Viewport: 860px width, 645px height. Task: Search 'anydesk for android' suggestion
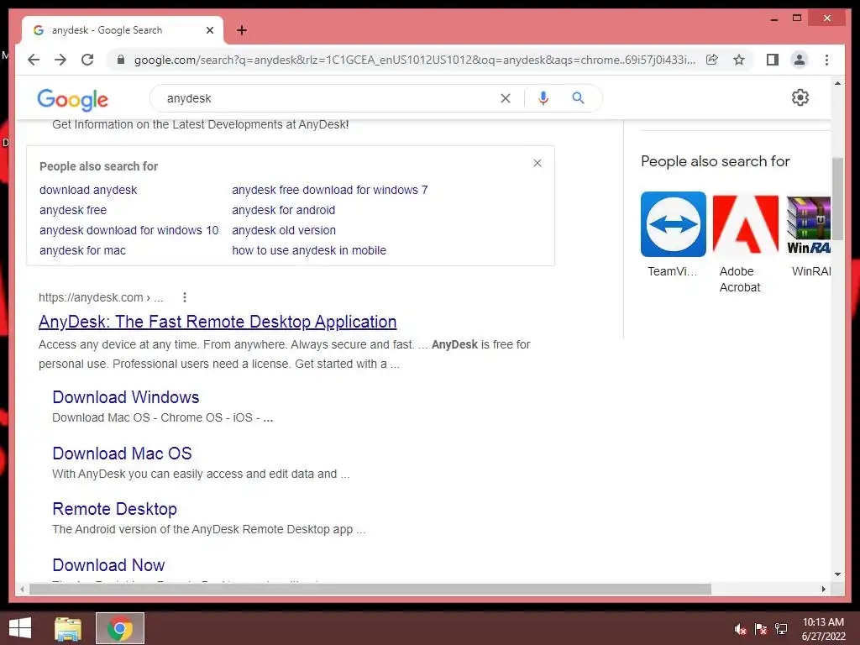(x=283, y=210)
